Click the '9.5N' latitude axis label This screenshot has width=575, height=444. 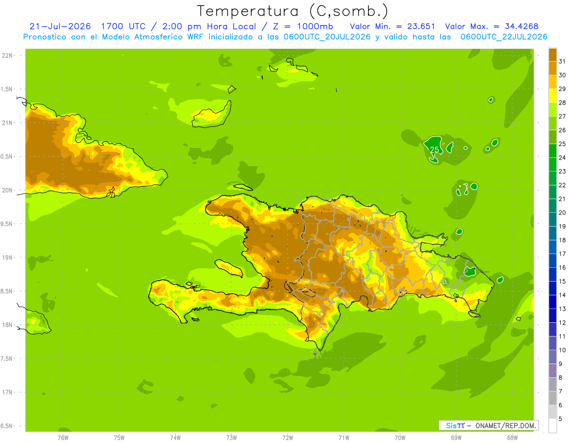(x=7, y=224)
